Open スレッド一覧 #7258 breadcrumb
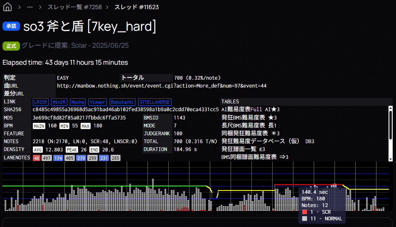396x227 pixels. pyautogui.click(x=74, y=7)
